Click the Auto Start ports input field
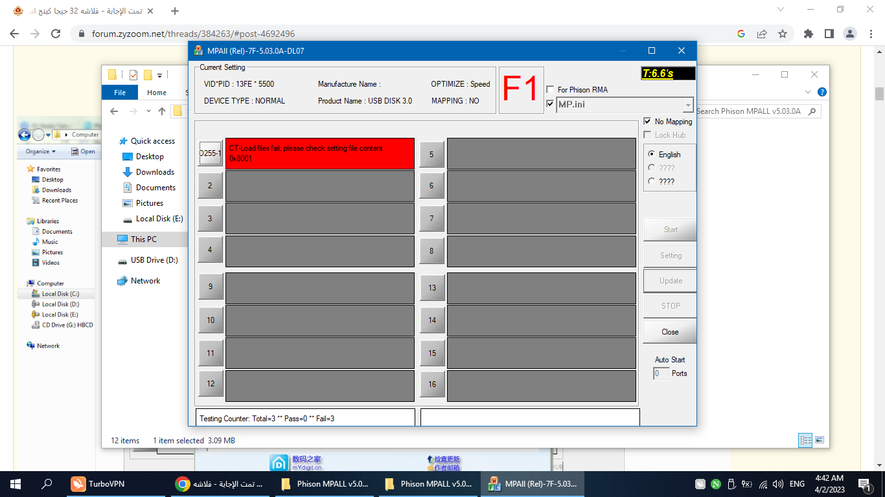 pyautogui.click(x=661, y=373)
